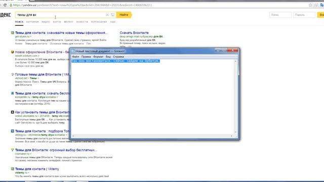The width and height of the screenshot is (324, 182).
Task: Open dropdown arrow next to newth.orbitum.com
Action: coord(38,56)
